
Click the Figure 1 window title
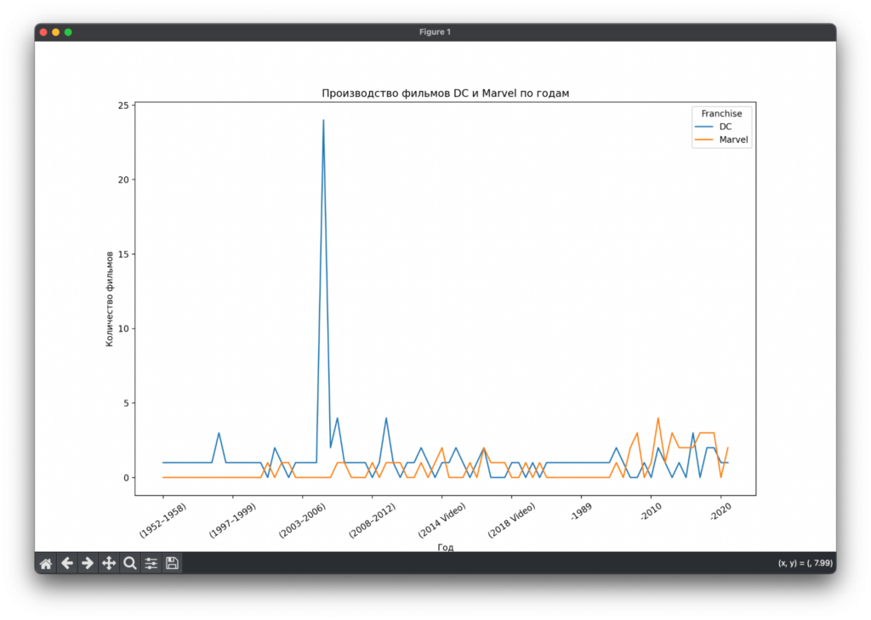435,32
